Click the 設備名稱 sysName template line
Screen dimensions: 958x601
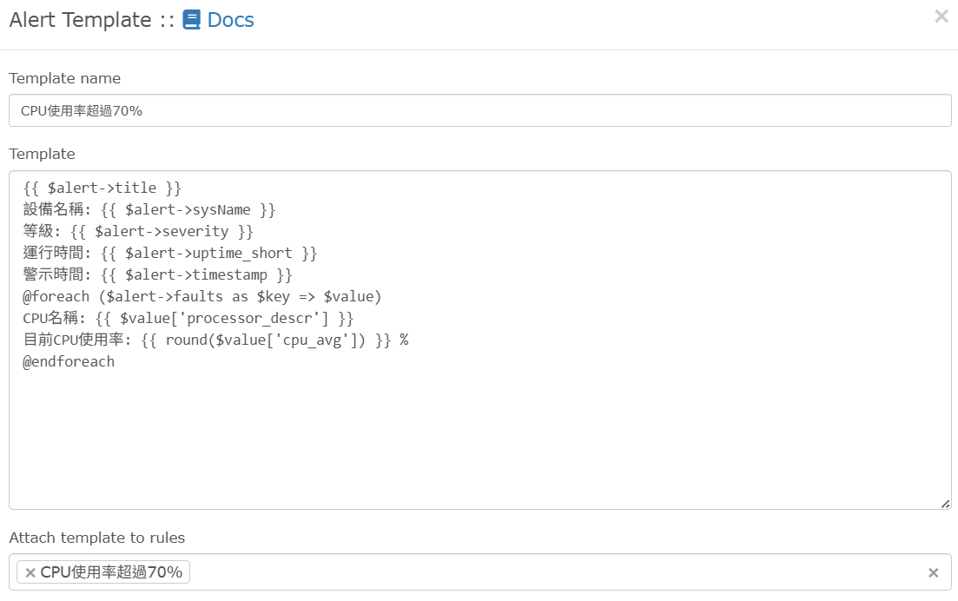point(149,209)
